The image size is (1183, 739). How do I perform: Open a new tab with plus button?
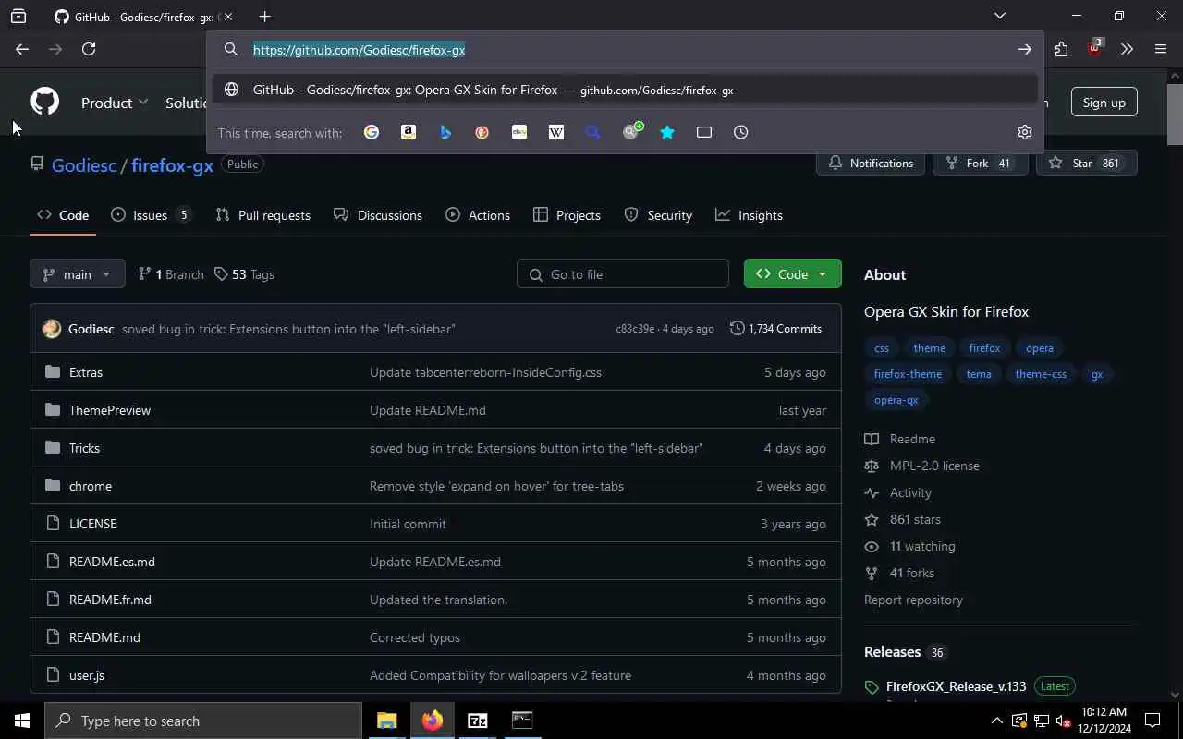[x=265, y=16]
